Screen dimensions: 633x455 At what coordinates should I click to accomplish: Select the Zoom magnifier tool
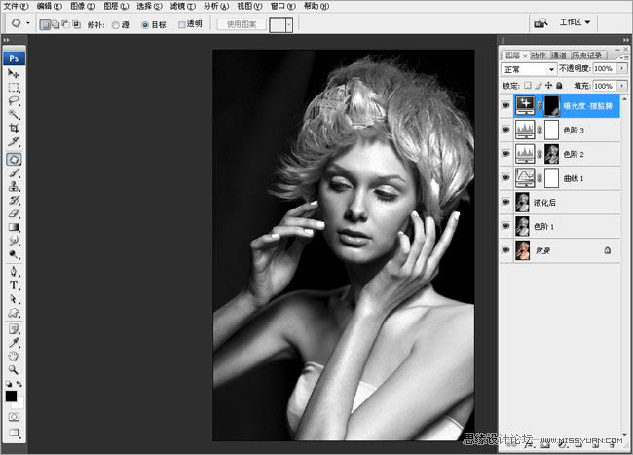click(14, 369)
